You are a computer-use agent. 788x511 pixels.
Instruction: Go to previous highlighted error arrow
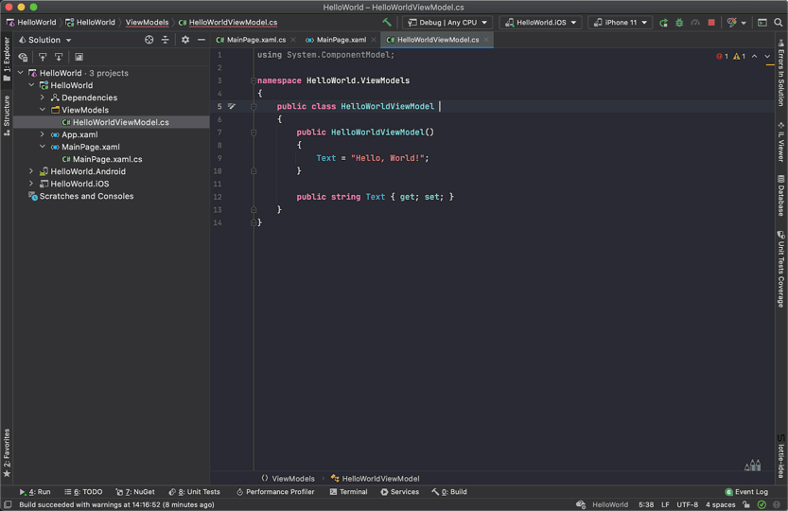coord(754,57)
